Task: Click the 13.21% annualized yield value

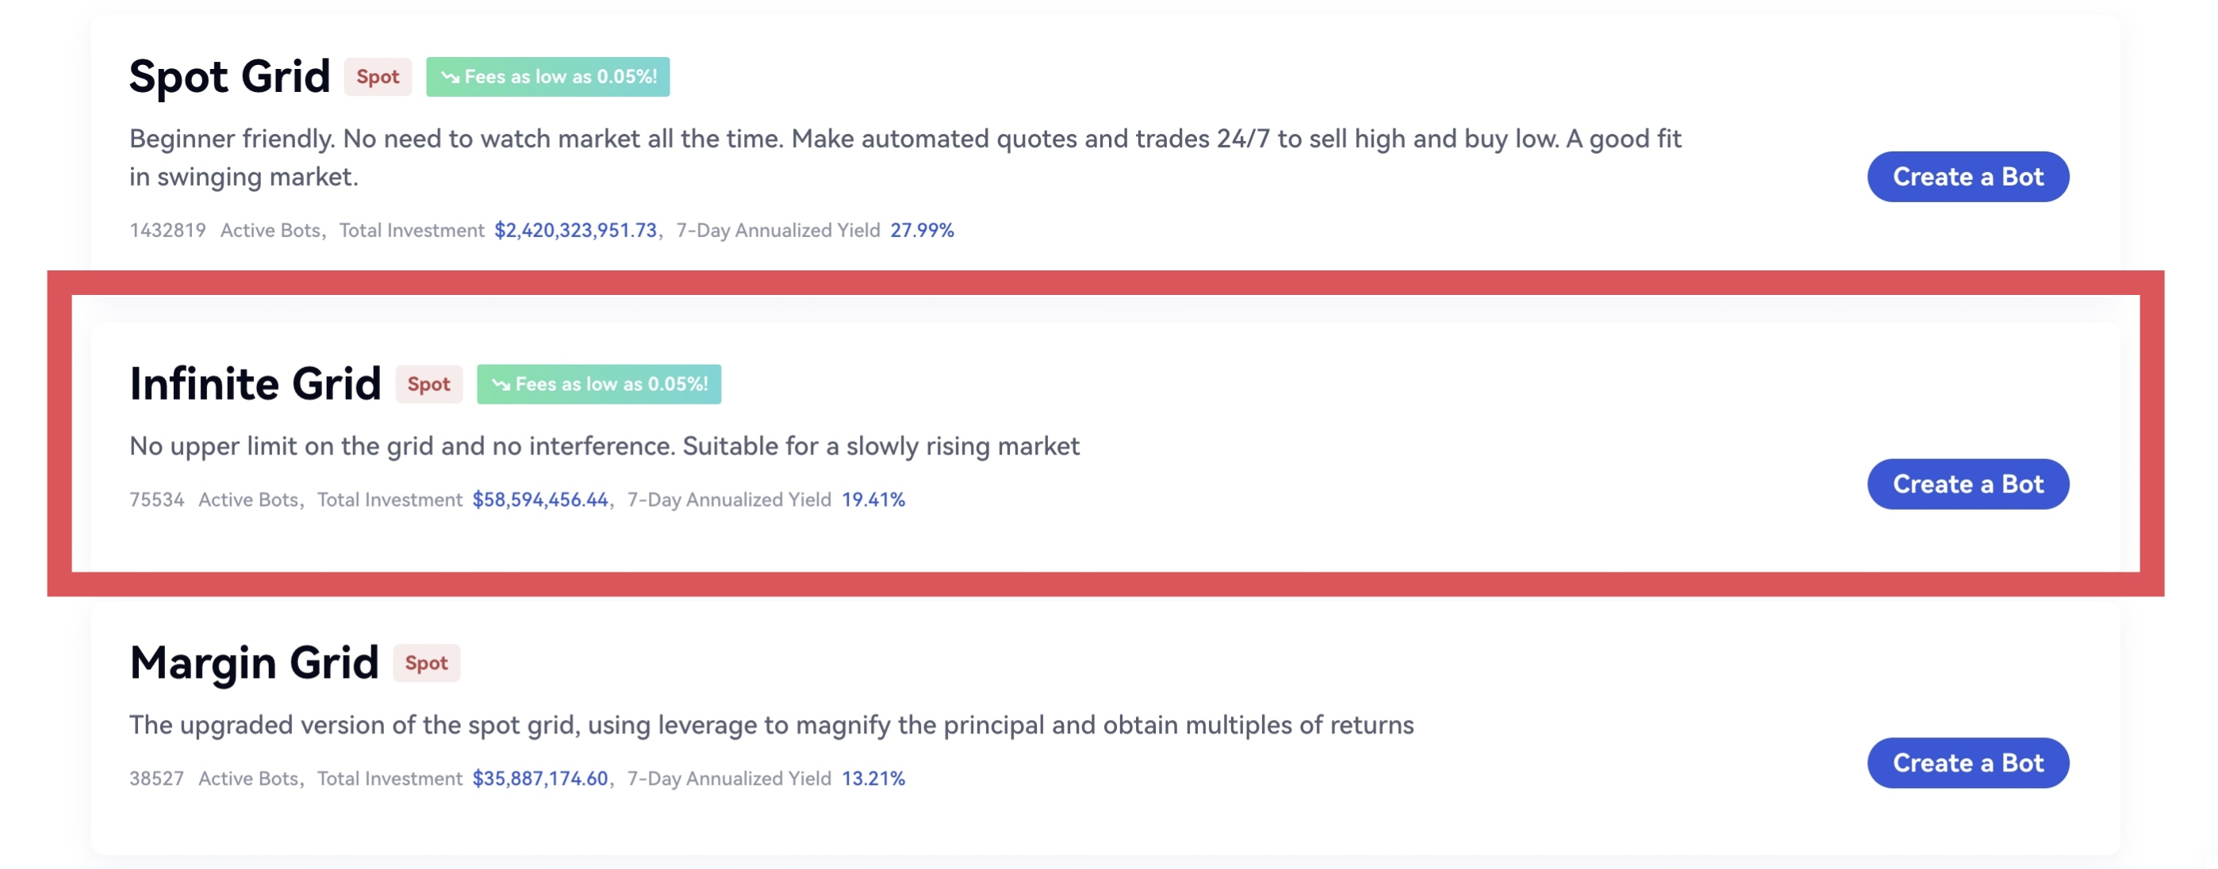Action: point(873,779)
